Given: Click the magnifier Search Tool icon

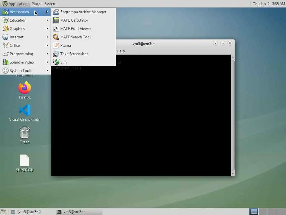Looking at the screenshot, I should coord(56,37).
